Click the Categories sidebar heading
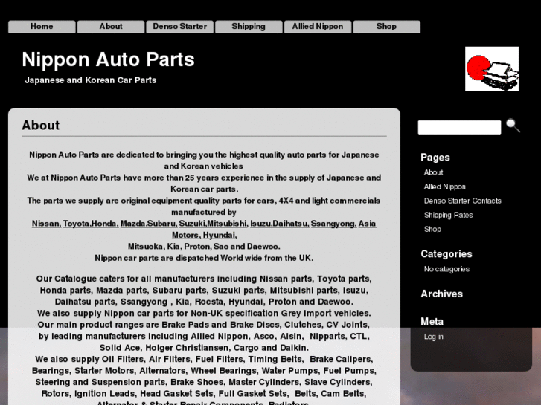The width and height of the screenshot is (541, 405). [446, 253]
